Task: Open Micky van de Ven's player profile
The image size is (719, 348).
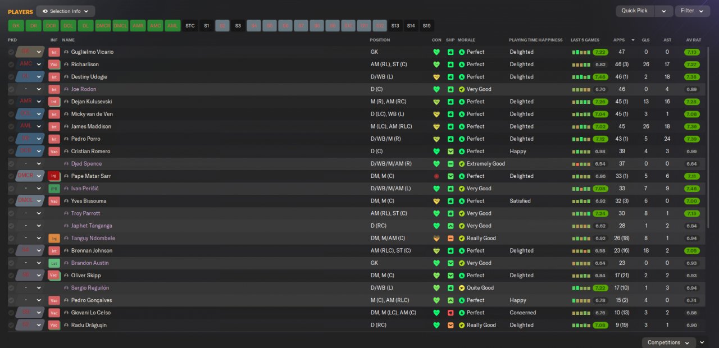Action: coord(92,114)
